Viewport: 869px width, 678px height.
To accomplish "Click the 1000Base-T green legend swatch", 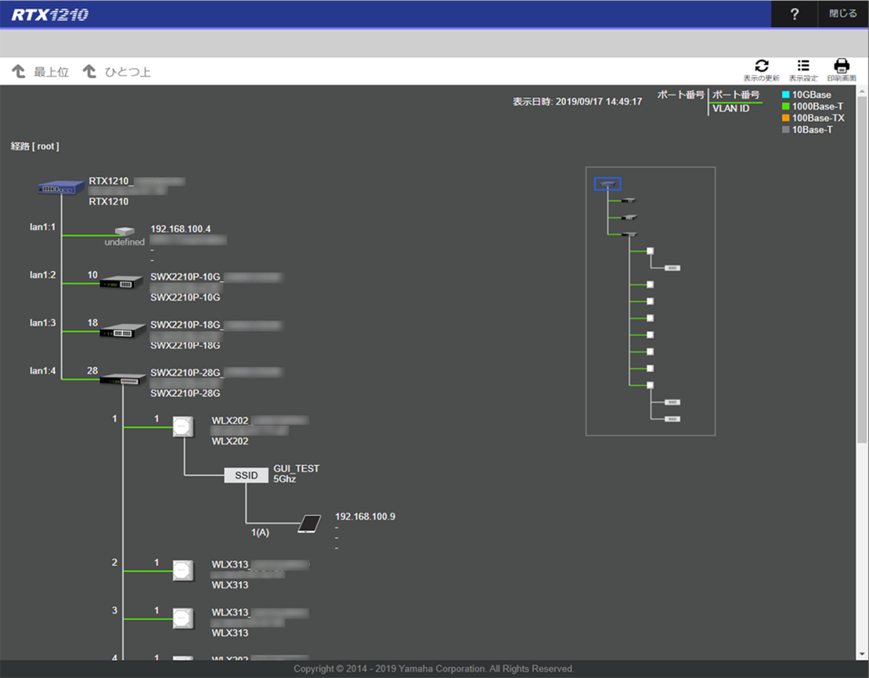I will tap(785, 106).
